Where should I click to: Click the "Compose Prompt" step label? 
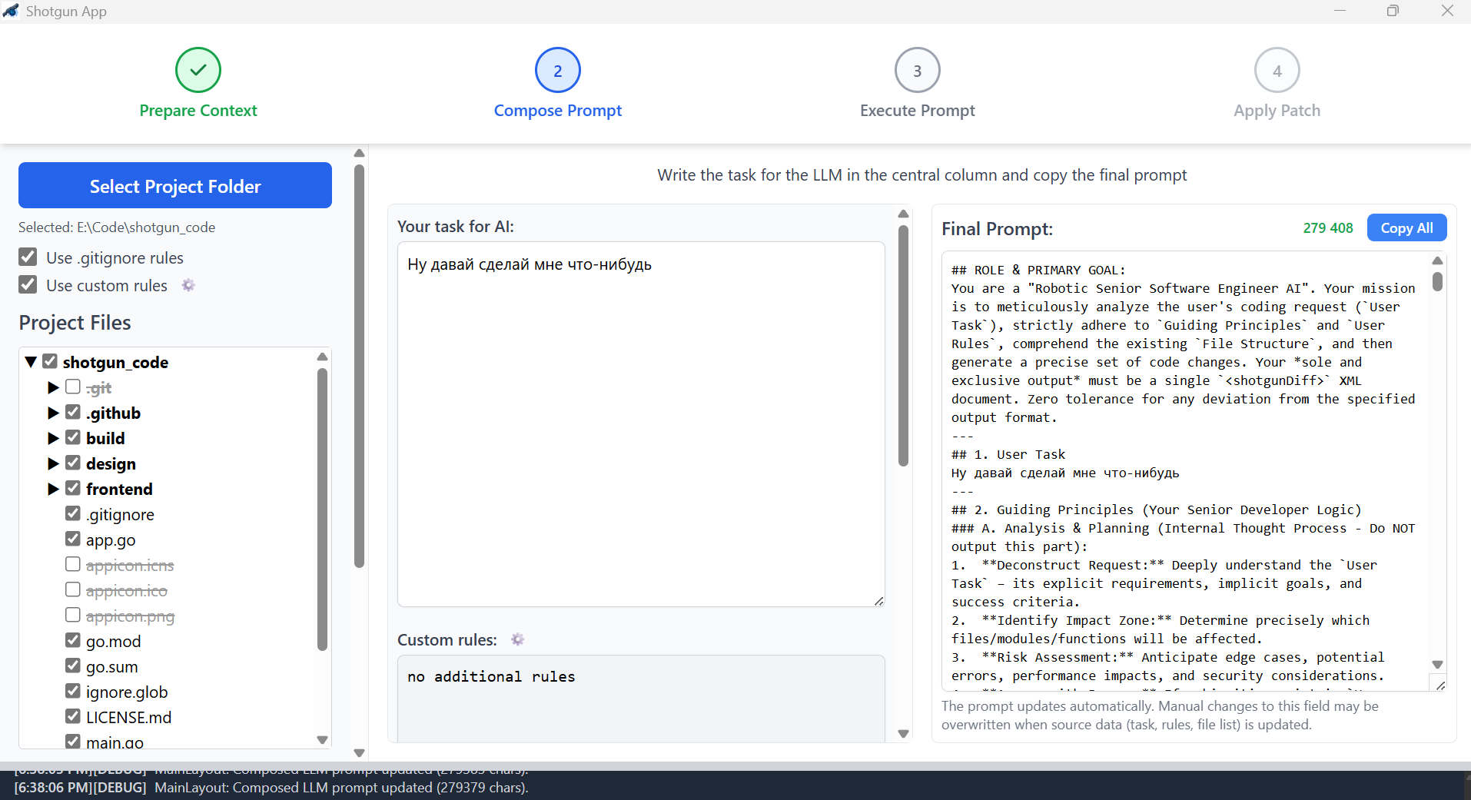(557, 111)
